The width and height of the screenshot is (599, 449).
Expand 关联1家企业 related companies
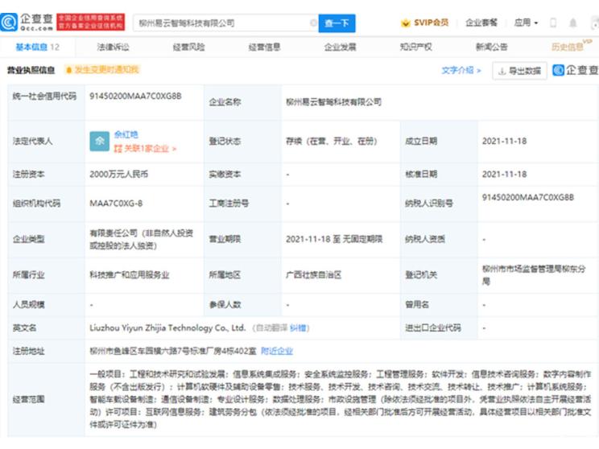click(x=146, y=148)
